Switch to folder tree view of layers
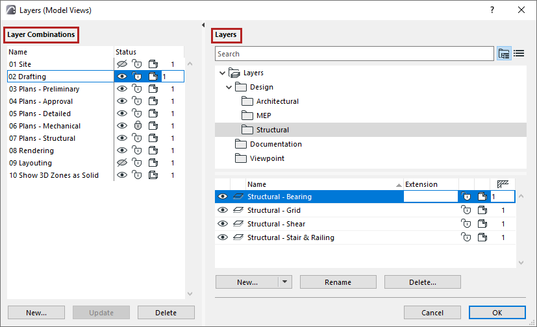The width and height of the screenshot is (537, 327). coord(504,54)
